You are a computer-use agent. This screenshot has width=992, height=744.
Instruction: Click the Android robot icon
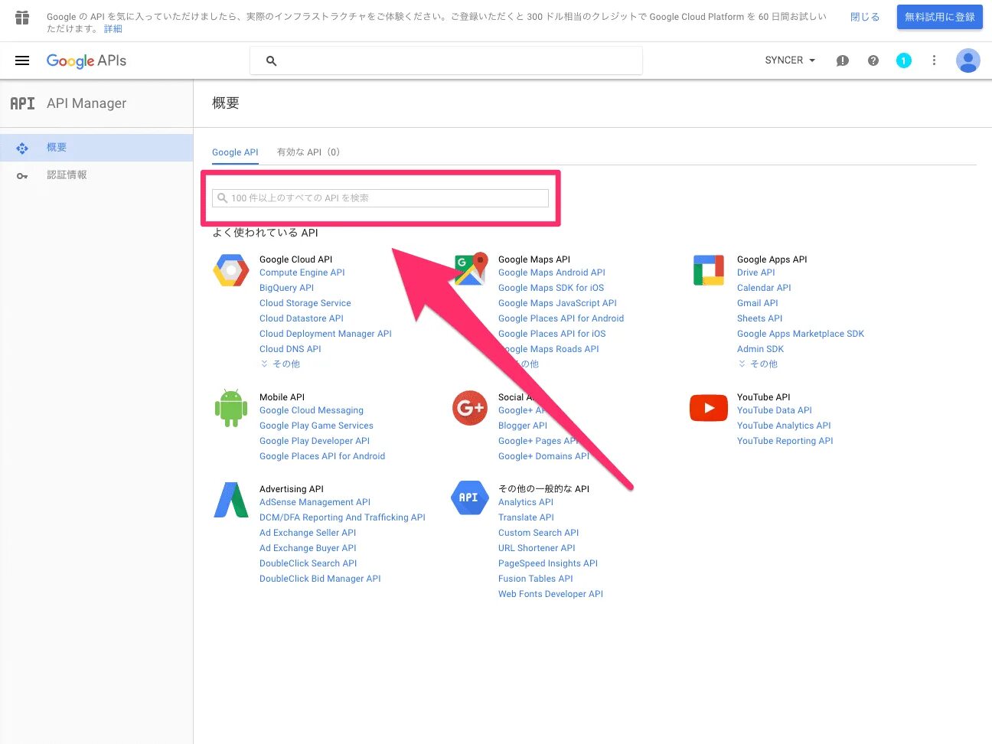[x=231, y=408]
